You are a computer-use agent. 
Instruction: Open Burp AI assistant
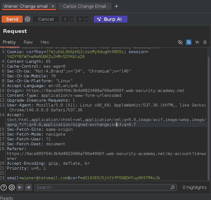pyautogui.click(x=110, y=19)
